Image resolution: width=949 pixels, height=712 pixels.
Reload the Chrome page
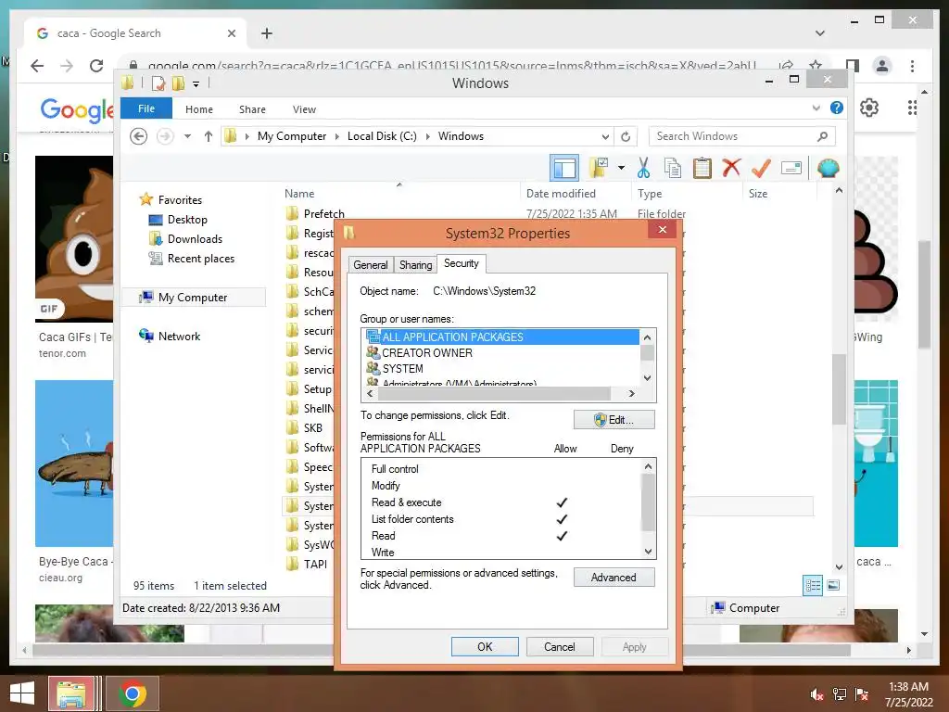(96, 66)
